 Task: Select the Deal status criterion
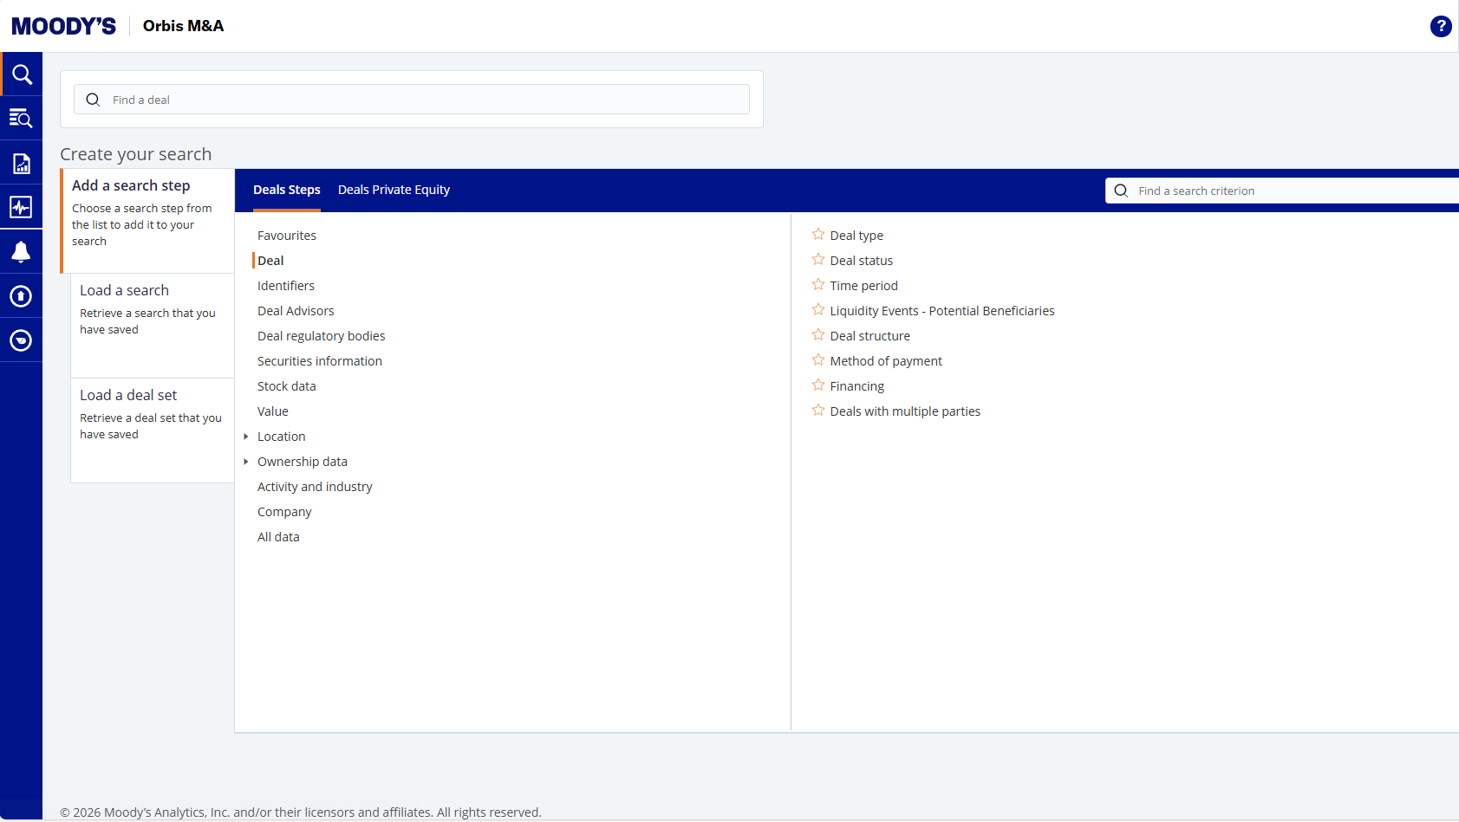pyautogui.click(x=861, y=261)
